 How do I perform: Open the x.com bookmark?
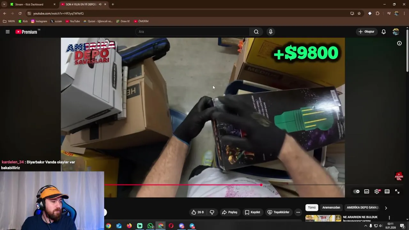pyautogui.click(x=56, y=21)
